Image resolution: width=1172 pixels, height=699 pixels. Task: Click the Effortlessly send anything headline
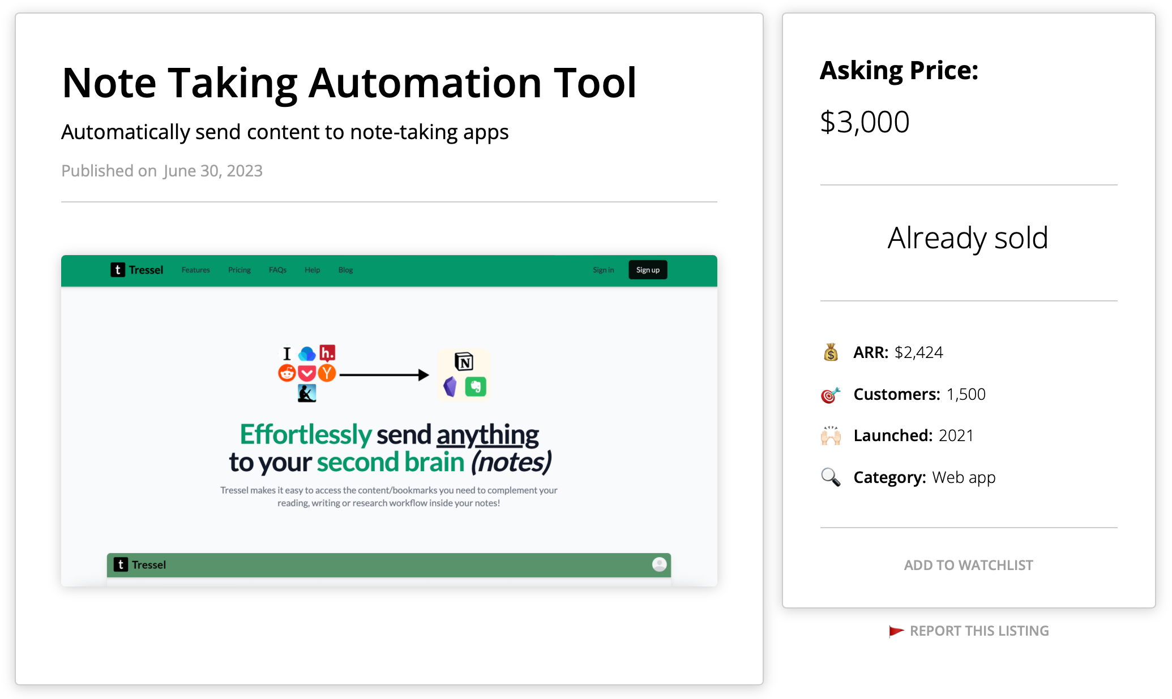[x=390, y=448]
